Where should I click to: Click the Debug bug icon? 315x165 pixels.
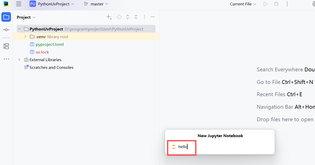coord(276,4)
